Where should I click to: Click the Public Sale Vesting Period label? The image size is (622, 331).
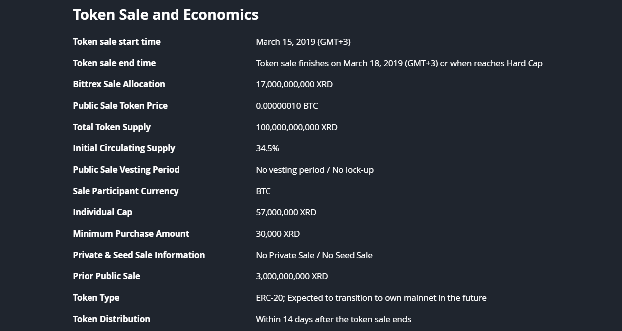tap(126, 170)
